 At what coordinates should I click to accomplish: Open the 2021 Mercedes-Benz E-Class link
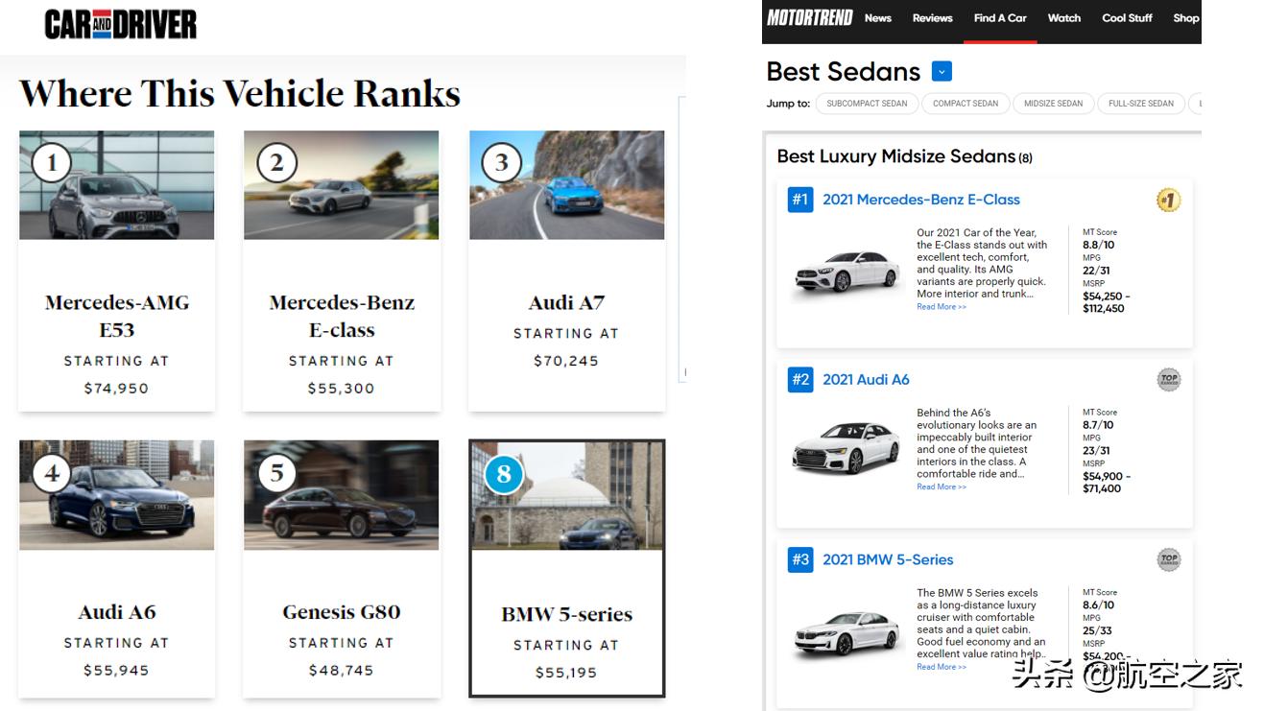point(921,200)
